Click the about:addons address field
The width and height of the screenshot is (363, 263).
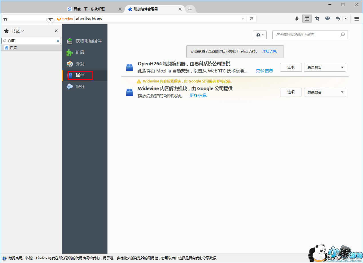click(x=157, y=19)
